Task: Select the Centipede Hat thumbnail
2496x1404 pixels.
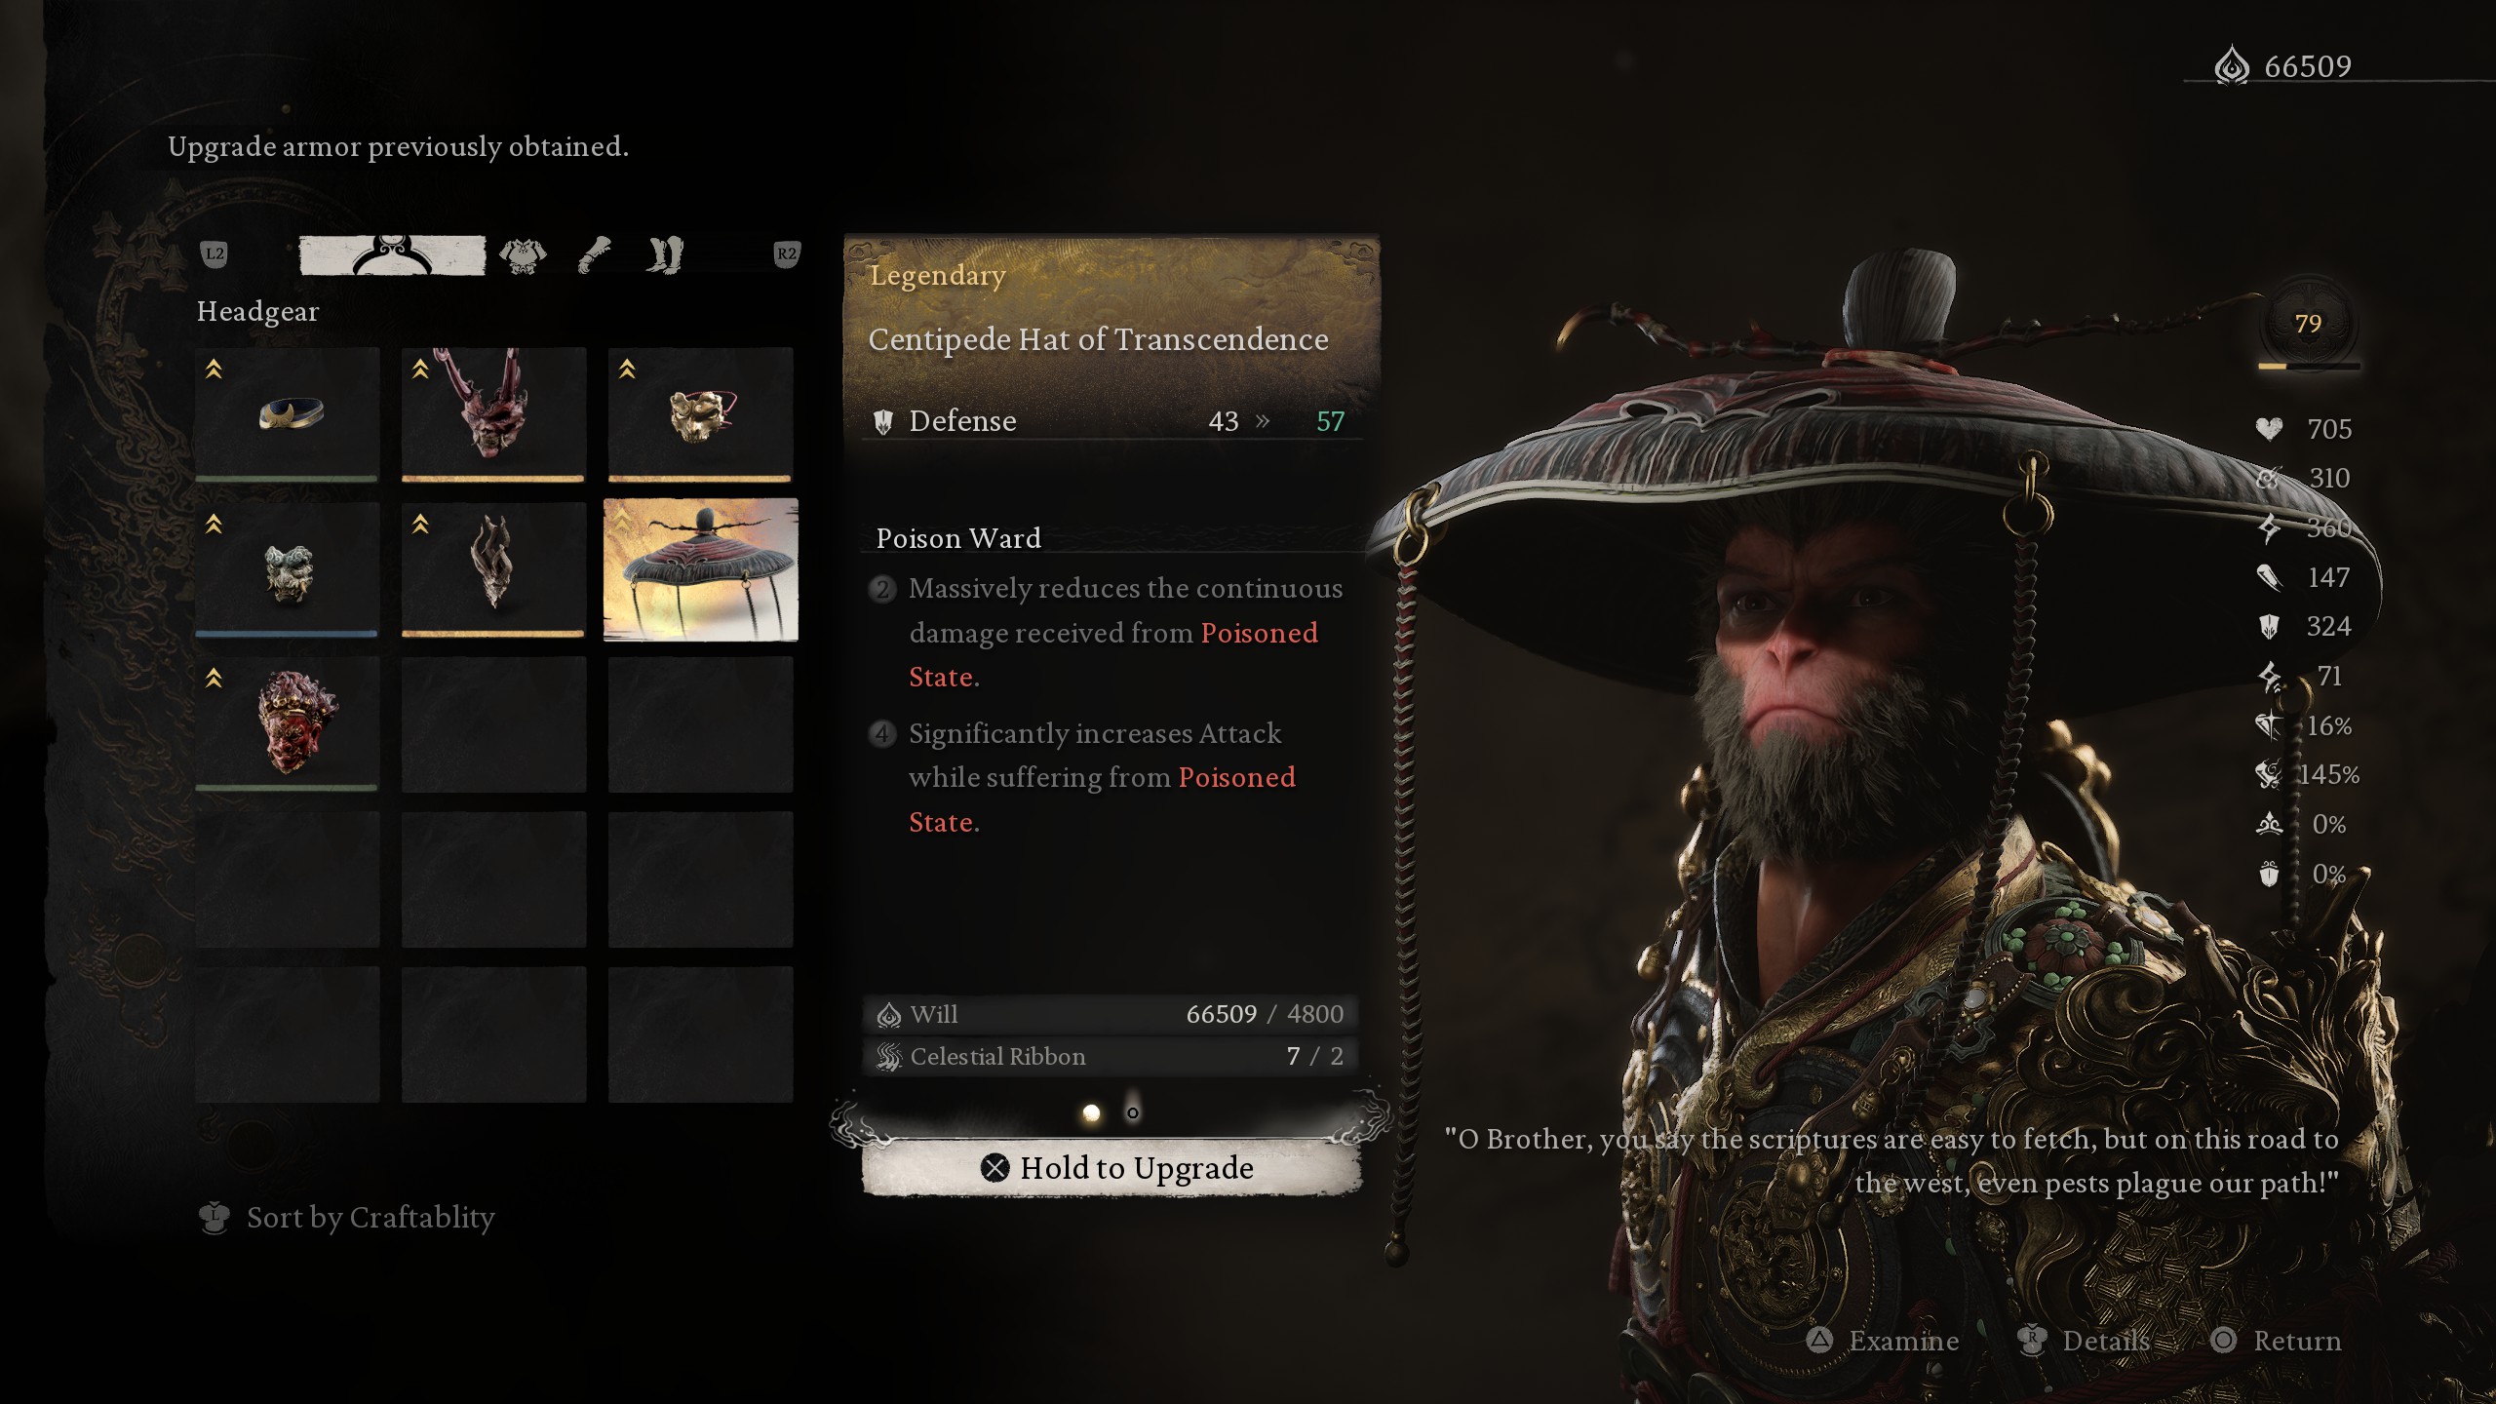Action: click(700, 569)
